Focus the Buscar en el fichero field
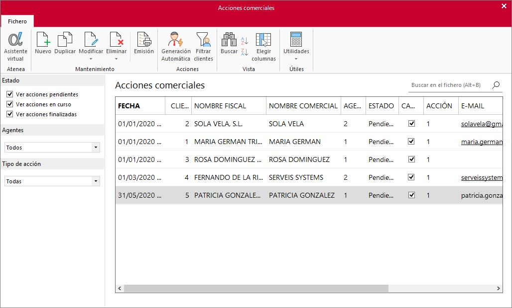512x308 pixels. [x=450, y=85]
